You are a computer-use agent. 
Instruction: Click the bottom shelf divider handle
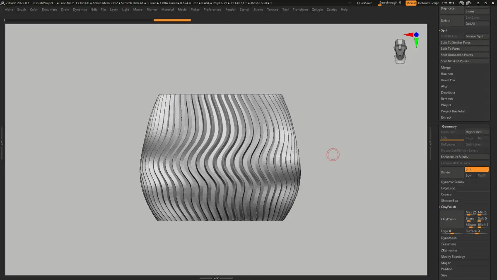[216, 278]
